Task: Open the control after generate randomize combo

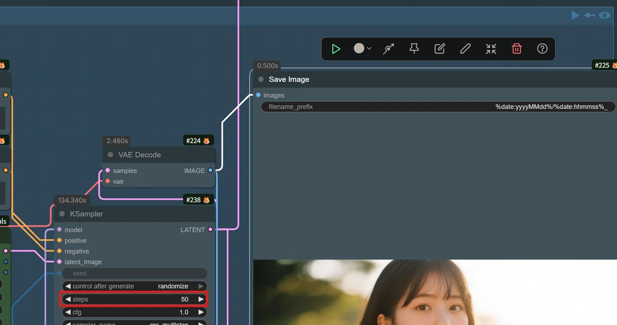Action: pyautogui.click(x=135, y=286)
